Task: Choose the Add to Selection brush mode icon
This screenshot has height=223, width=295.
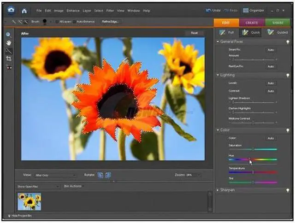Action: click(20, 22)
